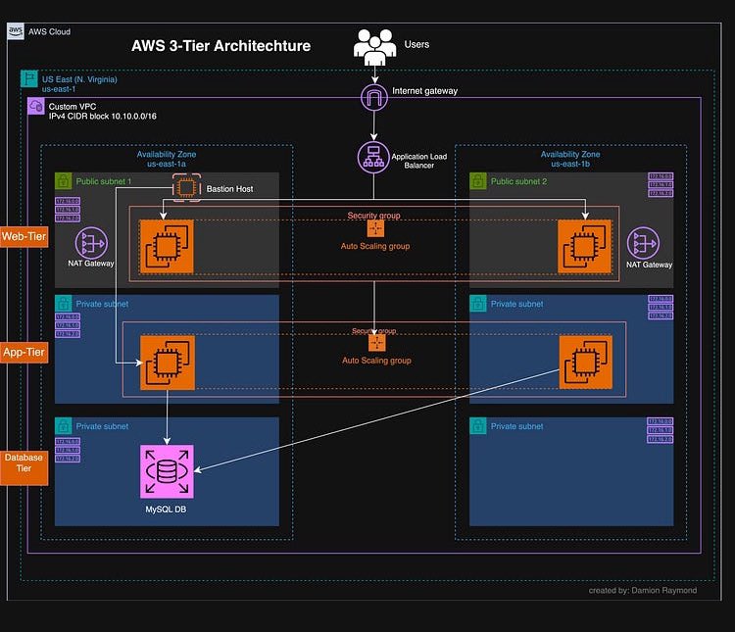Click the 'Internet gateway' label
The image size is (735, 632).
pyautogui.click(x=424, y=90)
